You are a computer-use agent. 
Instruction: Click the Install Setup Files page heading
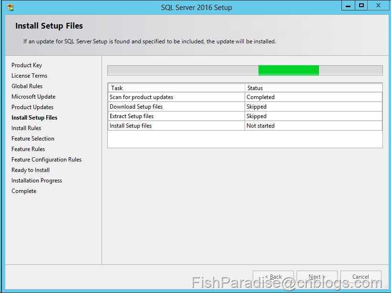pyautogui.click(x=49, y=26)
